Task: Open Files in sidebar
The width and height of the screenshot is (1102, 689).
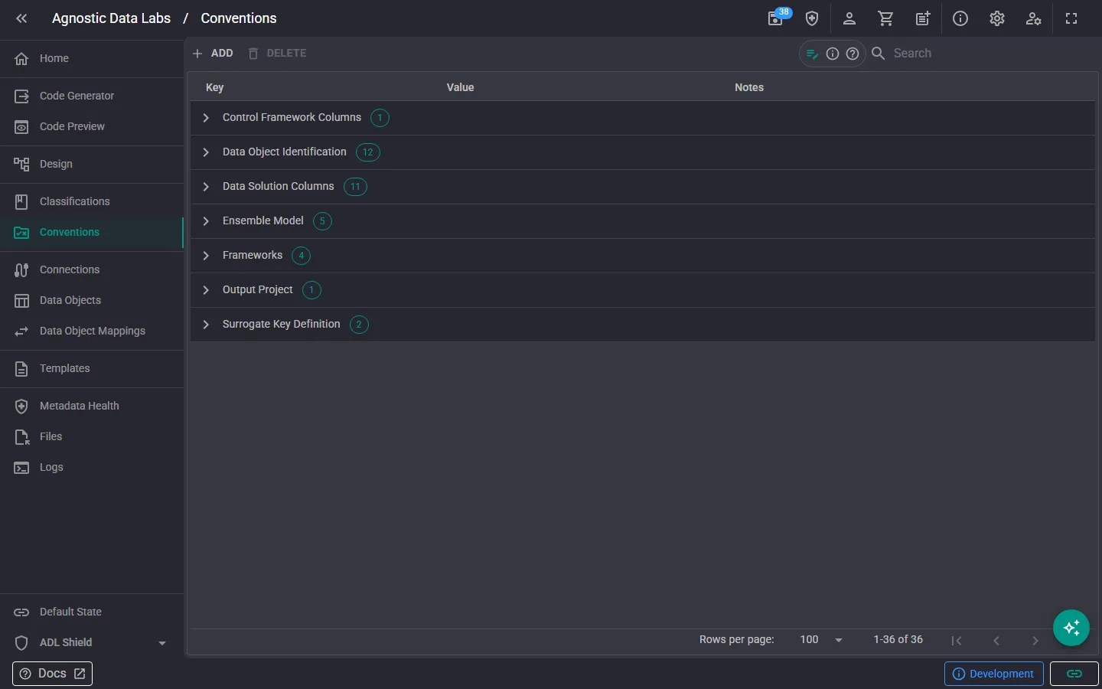Action: [92, 436]
